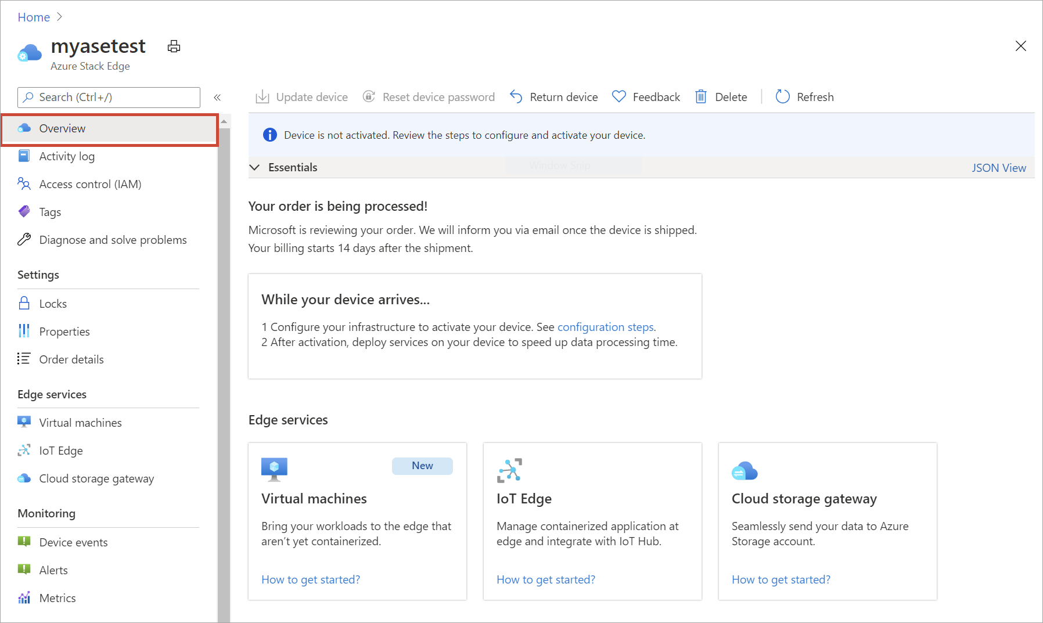The image size is (1043, 623).
Task: Open Cloud storage gateway in the sidebar
Action: [96, 478]
